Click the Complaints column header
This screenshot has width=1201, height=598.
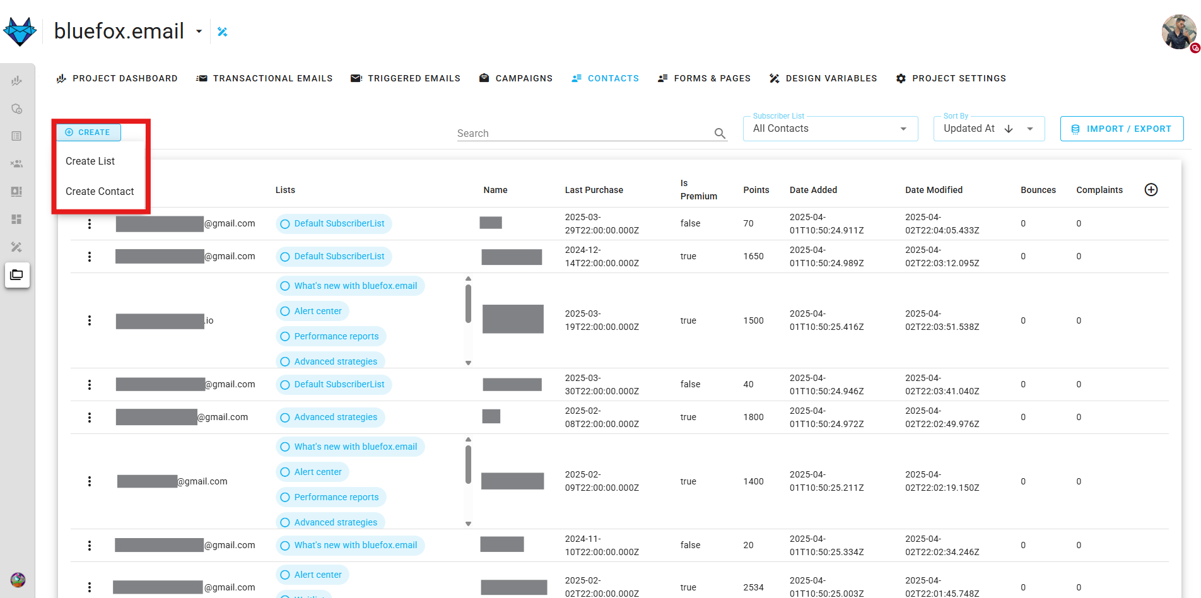click(x=1099, y=190)
